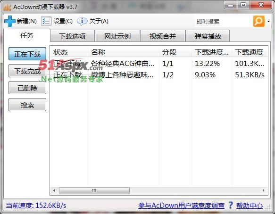Open the 下载选项 tab
The image size is (275, 214).
tap(72, 36)
